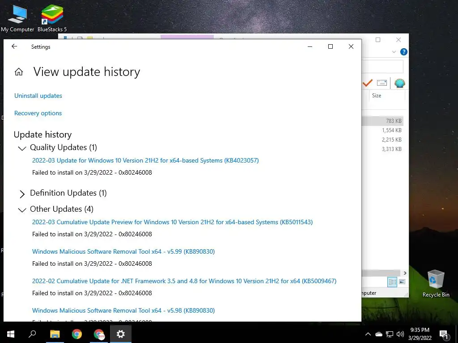Click the File Explorer horizontal scrollbar right arrow
458x343 pixels.
tap(405, 273)
